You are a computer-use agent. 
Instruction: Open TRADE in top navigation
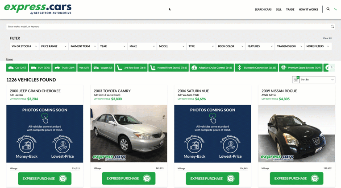(x=290, y=9)
